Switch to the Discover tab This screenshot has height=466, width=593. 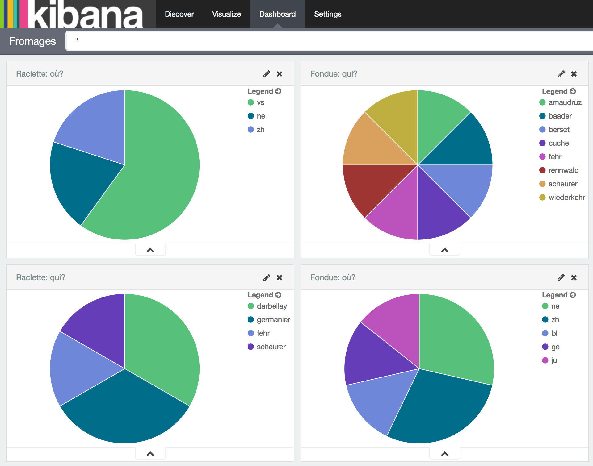pyautogui.click(x=179, y=14)
